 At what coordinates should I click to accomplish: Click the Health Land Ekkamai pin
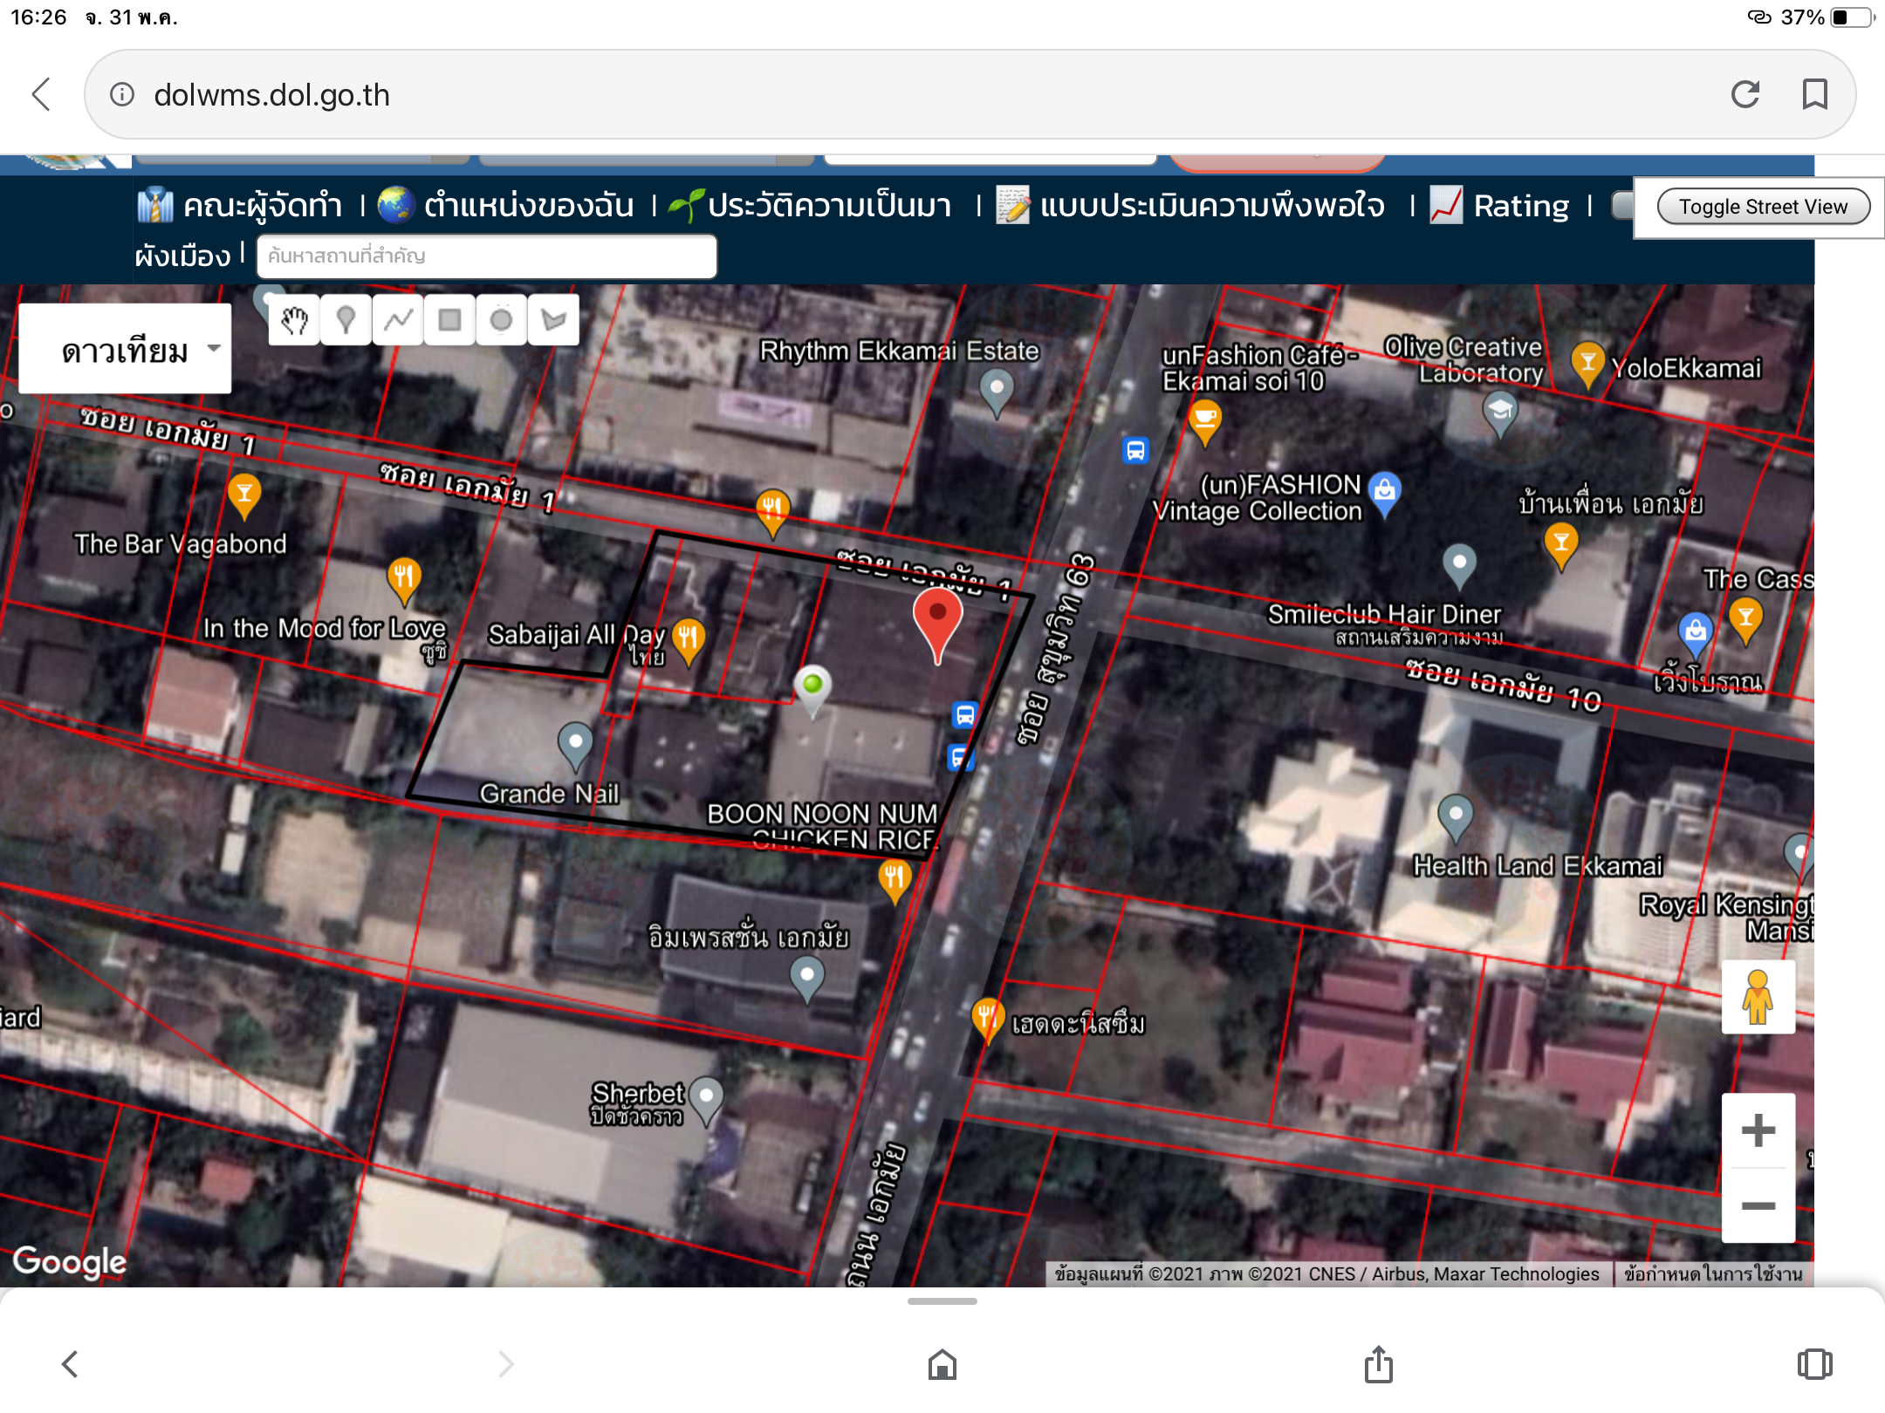tap(1456, 818)
